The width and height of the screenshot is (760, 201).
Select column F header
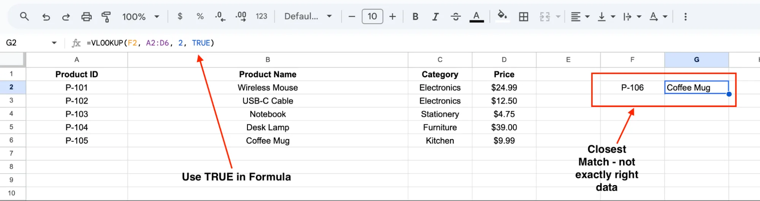(632, 60)
